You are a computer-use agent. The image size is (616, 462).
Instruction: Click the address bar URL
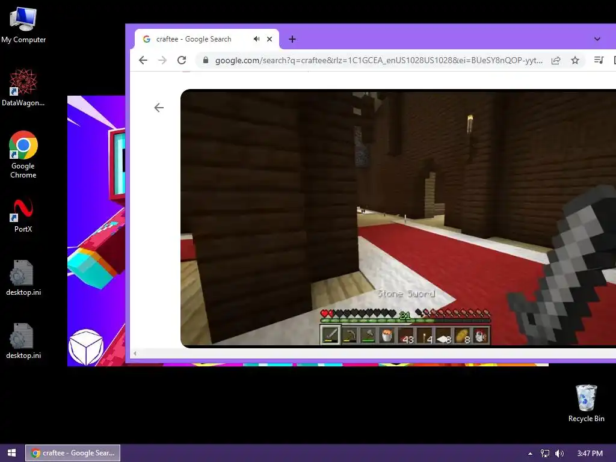pyautogui.click(x=379, y=60)
